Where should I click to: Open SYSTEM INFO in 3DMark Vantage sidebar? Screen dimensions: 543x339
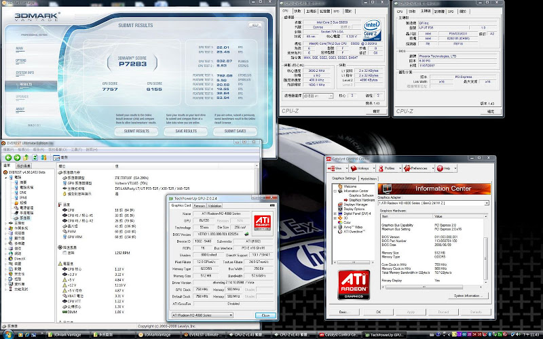point(24,73)
